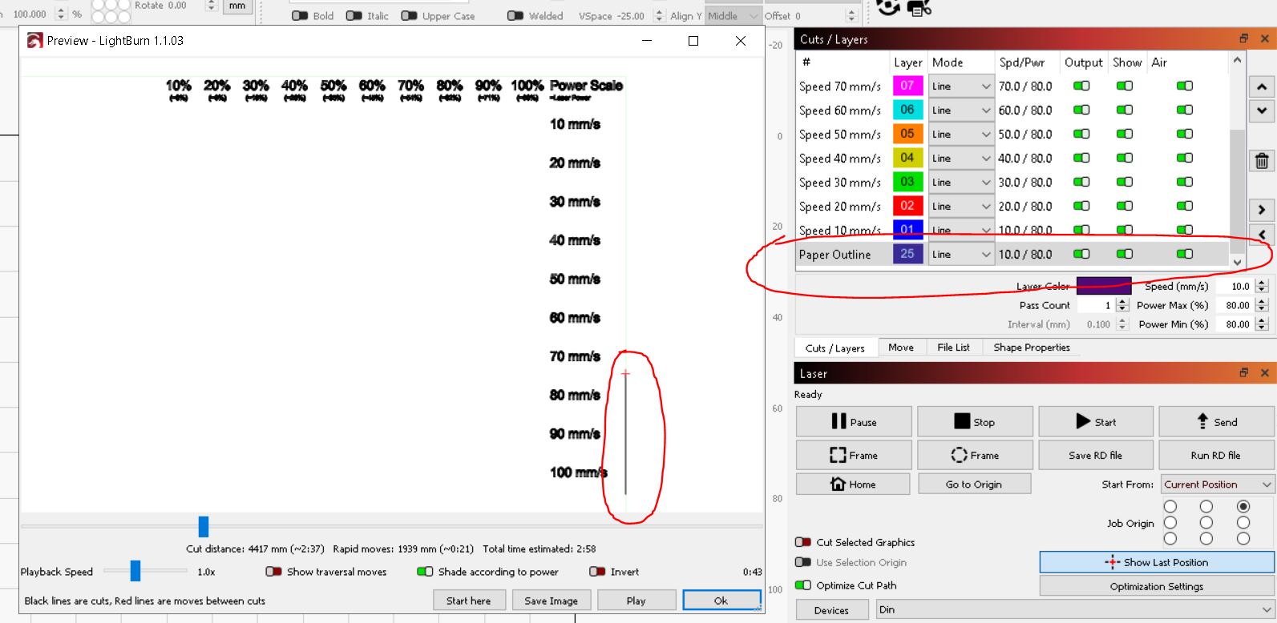This screenshot has width=1277, height=623.
Task: Start the laser job
Action: [x=1095, y=422]
